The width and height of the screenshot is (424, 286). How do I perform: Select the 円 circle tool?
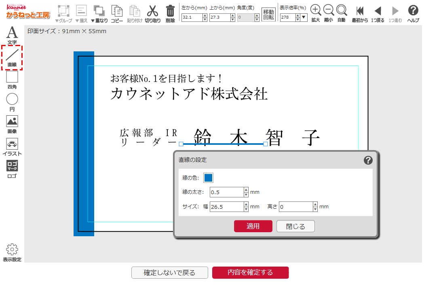click(x=12, y=102)
